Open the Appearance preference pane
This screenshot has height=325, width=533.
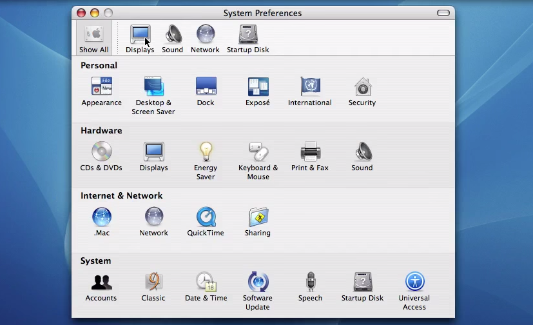tap(101, 87)
